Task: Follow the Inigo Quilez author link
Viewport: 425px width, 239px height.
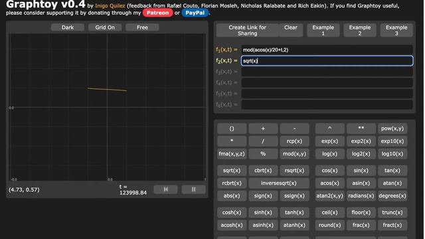Action: coord(110,6)
